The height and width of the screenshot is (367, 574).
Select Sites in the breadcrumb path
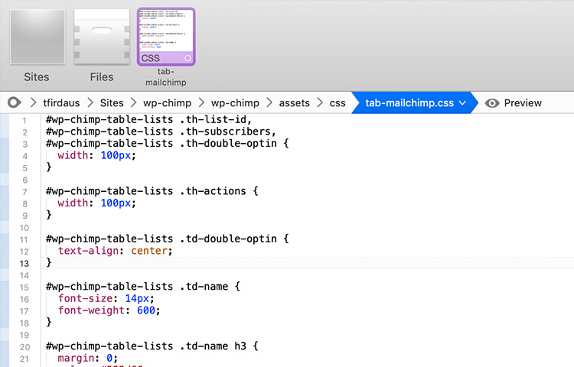112,102
